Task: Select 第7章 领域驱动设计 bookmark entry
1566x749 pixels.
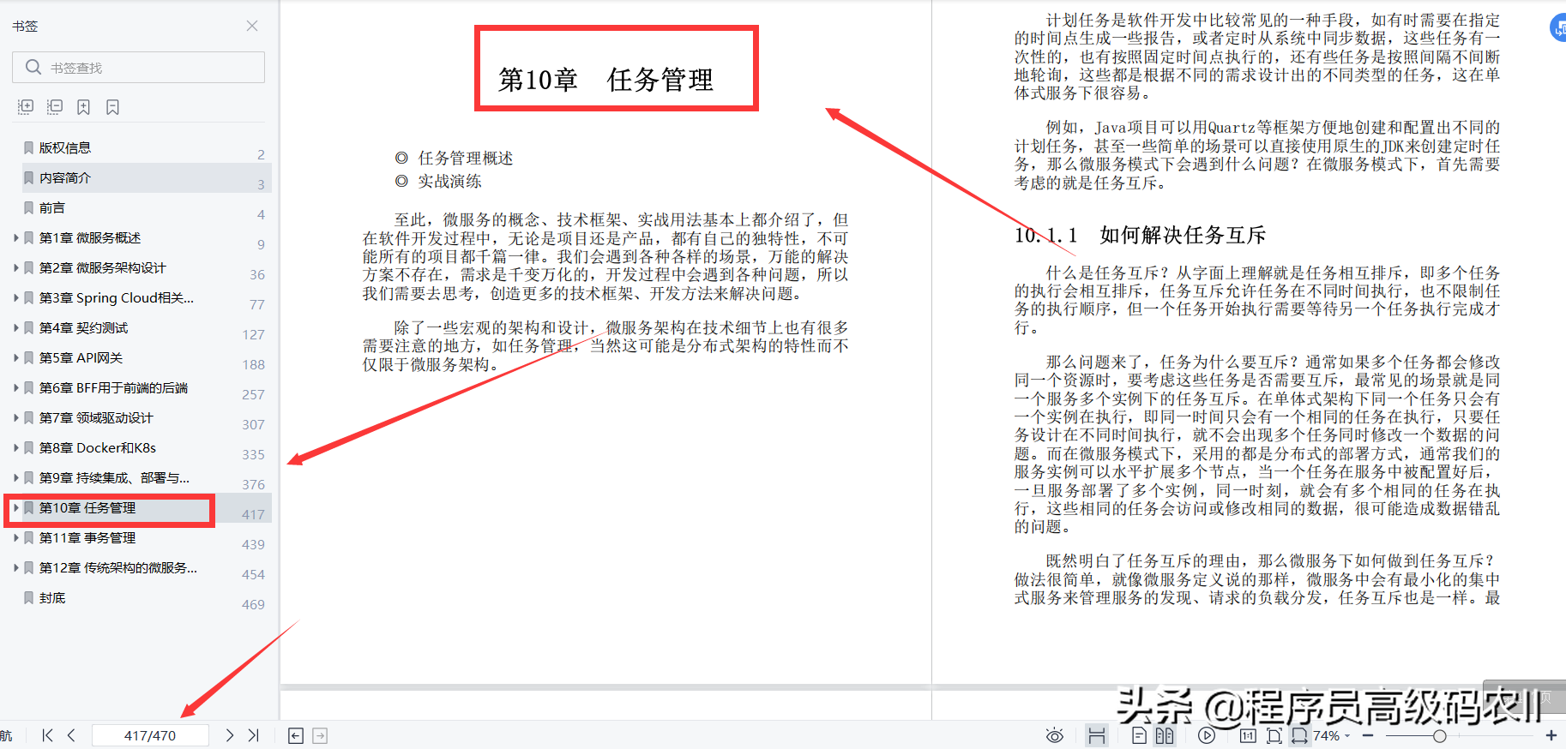Action: (96, 417)
